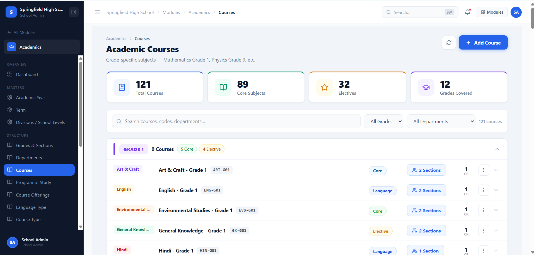The width and height of the screenshot is (534, 255).
Task: Open Course Type in sidebar
Action: click(x=39, y=219)
